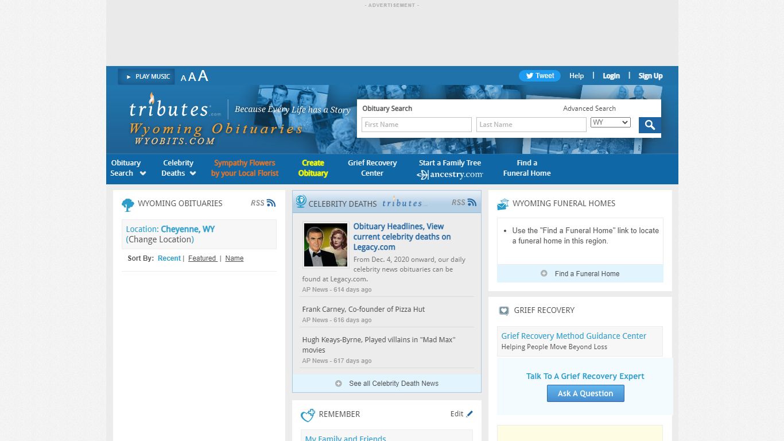The width and height of the screenshot is (784, 441).
Task: Open Wyoming Obituaries RSS feed icon
Action: pyautogui.click(x=271, y=203)
